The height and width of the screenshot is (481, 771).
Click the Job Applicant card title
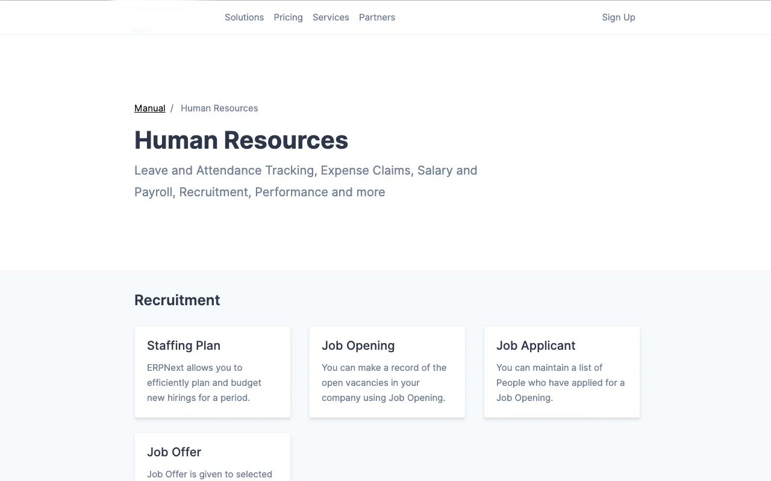point(535,346)
